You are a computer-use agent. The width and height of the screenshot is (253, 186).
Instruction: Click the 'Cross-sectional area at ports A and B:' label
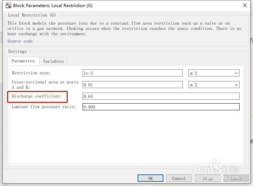pos(45,85)
